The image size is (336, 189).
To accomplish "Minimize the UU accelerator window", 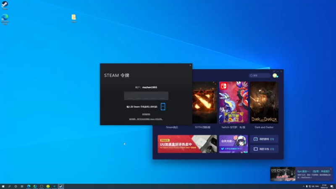I will point(278,71).
